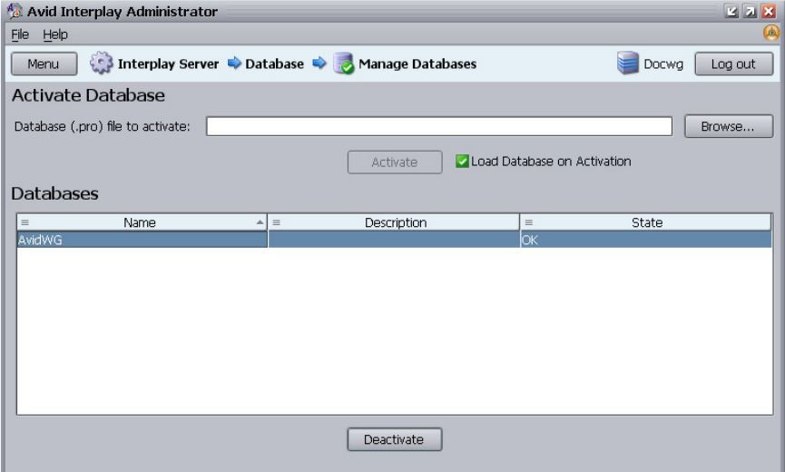Image resolution: width=785 pixels, height=472 pixels.
Task: Click the database .pro file path field
Action: coord(439,127)
